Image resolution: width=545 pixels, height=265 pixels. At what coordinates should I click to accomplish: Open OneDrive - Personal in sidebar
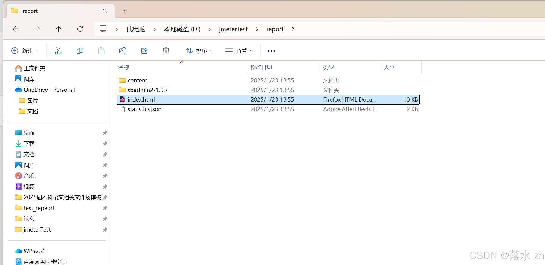(49, 90)
